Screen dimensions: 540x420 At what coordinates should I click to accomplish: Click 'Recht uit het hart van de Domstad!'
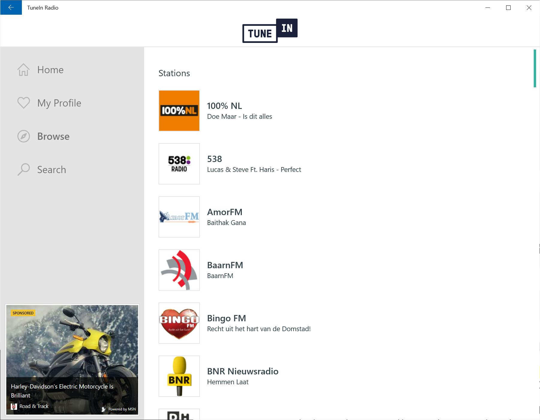pyautogui.click(x=259, y=329)
